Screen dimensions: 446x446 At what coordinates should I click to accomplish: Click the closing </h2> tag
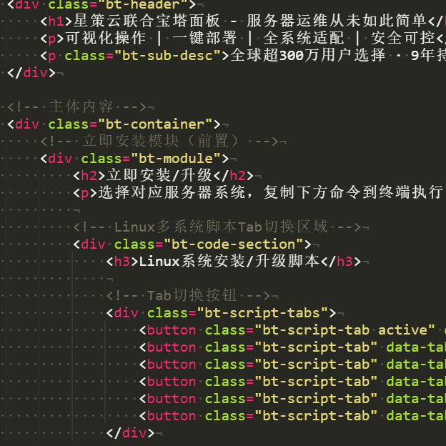(x=233, y=176)
